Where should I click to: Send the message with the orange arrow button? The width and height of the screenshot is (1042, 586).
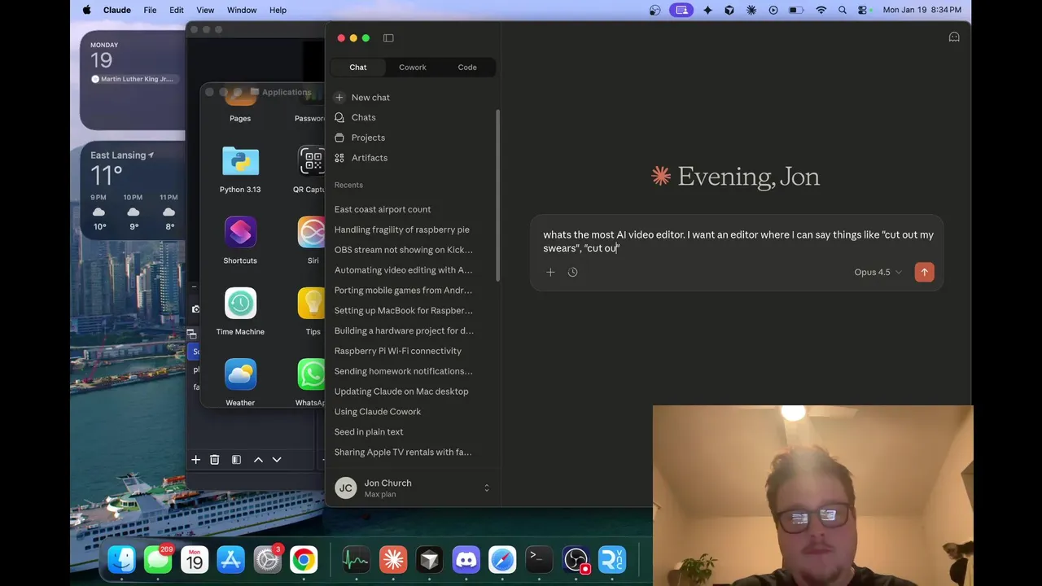(924, 272)
